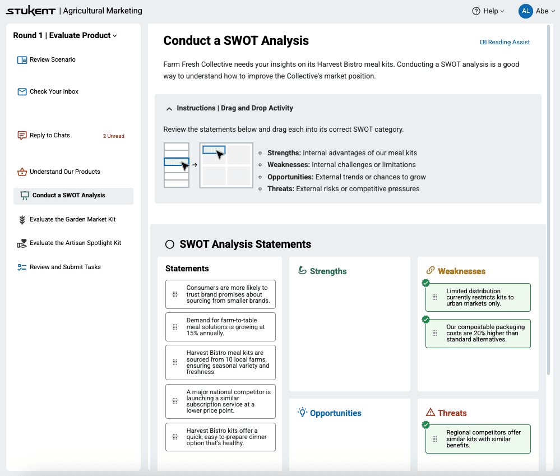Grab drag handle of 'major national competitor' statement

175,401
